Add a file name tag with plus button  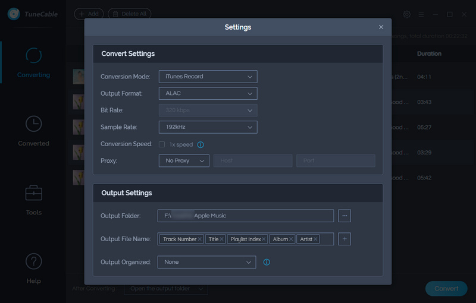click(x=345, y=239)
